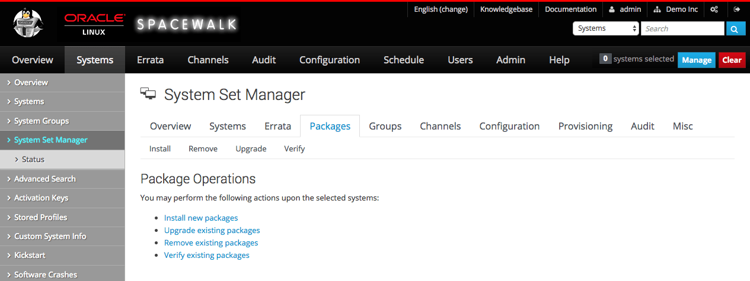Open the Systems search type dropdown
The width and height of the screenshot is (750, 281).
pos(605,28)
